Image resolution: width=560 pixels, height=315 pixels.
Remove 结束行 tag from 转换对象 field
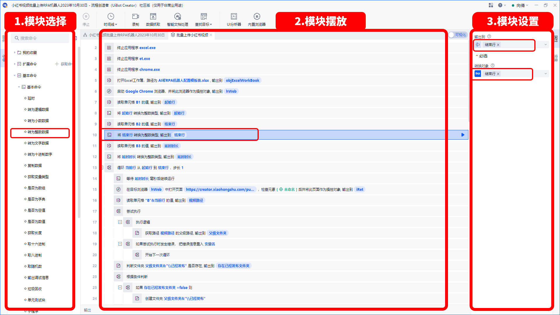point(498,74)
